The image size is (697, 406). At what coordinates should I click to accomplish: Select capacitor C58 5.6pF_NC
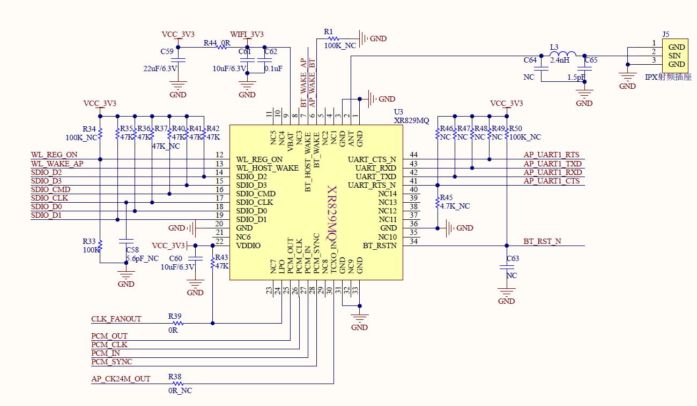click(x=125, y=242)
